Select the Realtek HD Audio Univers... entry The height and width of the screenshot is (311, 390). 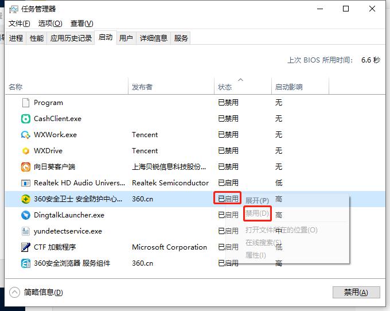(x=79, y=183)
